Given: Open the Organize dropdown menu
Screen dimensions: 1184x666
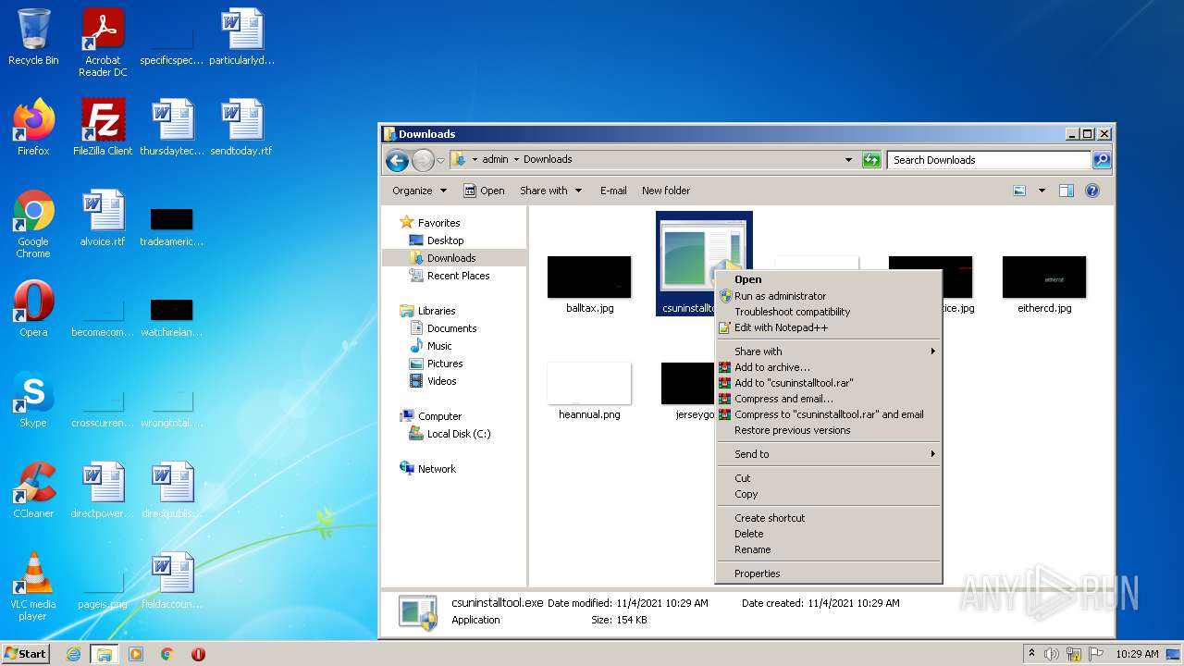Looking at the screenshot, I should [420, 191].
